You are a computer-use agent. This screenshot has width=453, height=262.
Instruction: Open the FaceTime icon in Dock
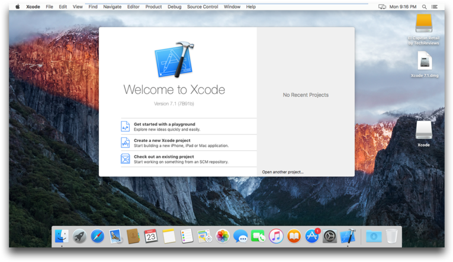[x=258, y=237]
